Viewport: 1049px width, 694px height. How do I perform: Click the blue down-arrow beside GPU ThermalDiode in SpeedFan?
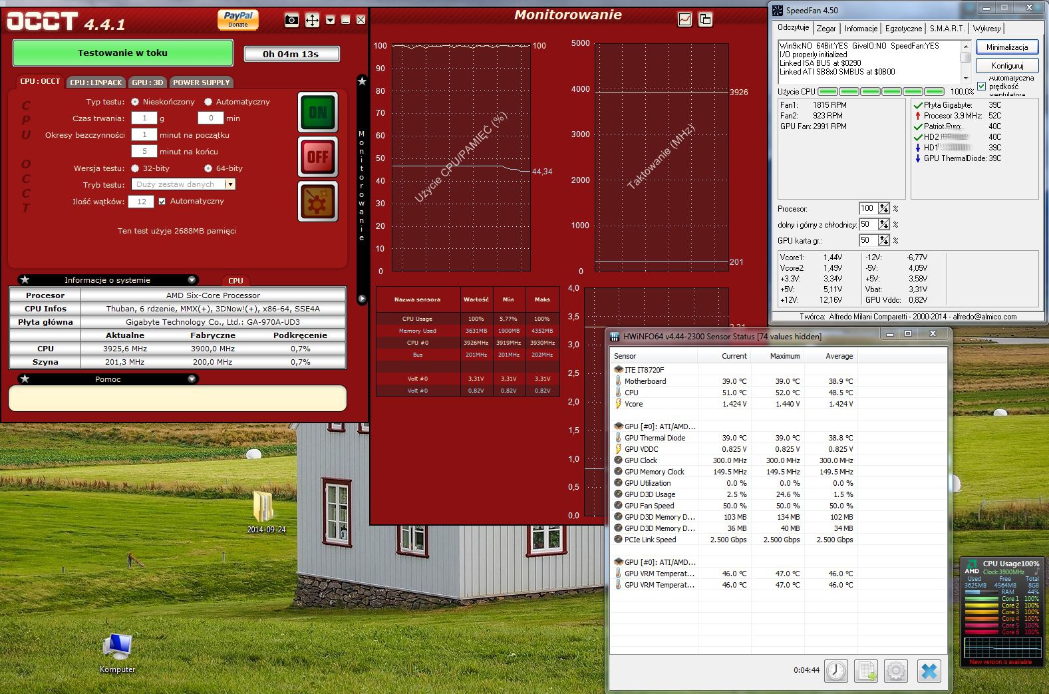(x=918, y=158)
